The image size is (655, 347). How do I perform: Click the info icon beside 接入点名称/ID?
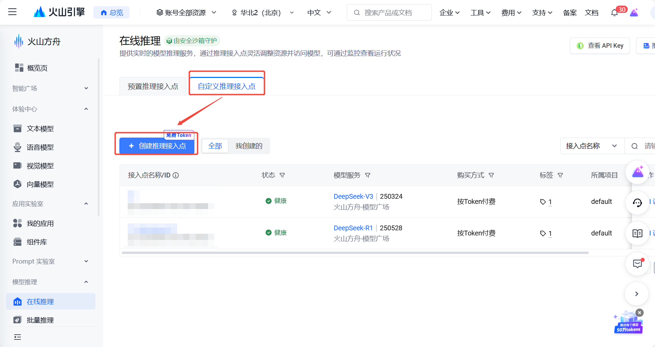click(x=176, y=175)
